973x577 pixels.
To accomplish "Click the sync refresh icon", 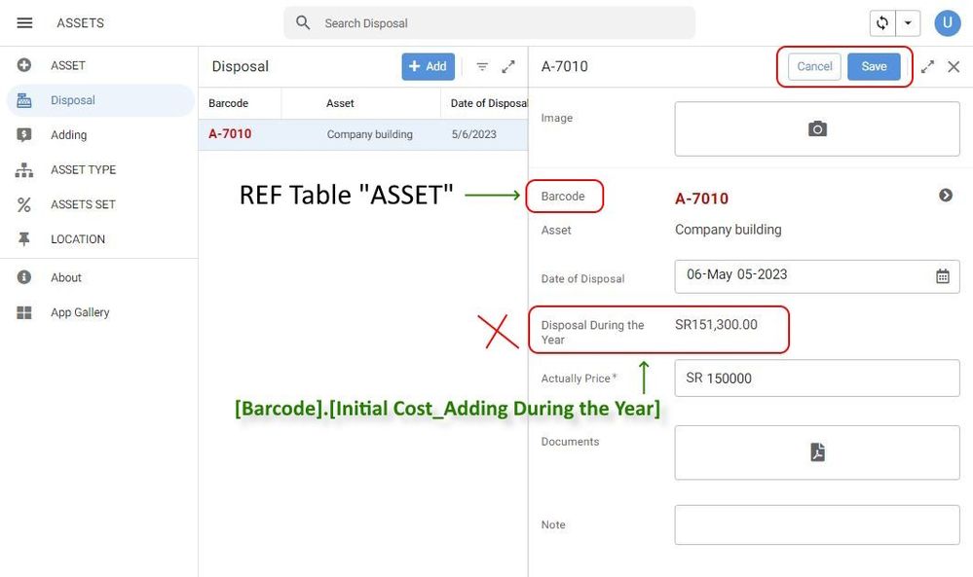I will [x=881, y=23].
